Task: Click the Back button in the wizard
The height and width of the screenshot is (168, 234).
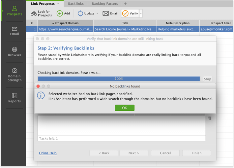Action: [x=104, y=153]
